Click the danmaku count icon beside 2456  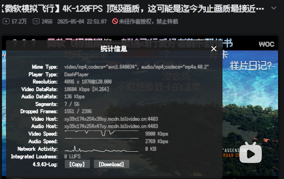[36, 21]
